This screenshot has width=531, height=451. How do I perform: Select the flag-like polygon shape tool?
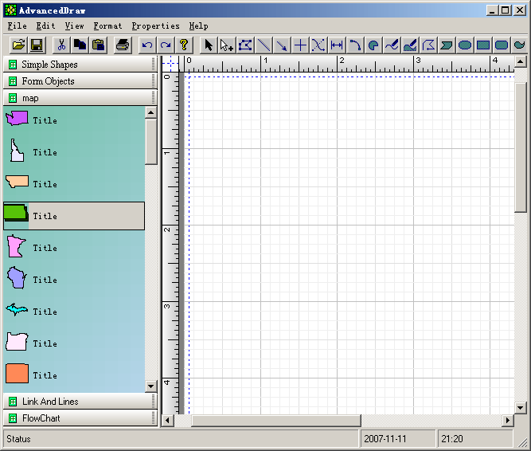coord(447,45)
